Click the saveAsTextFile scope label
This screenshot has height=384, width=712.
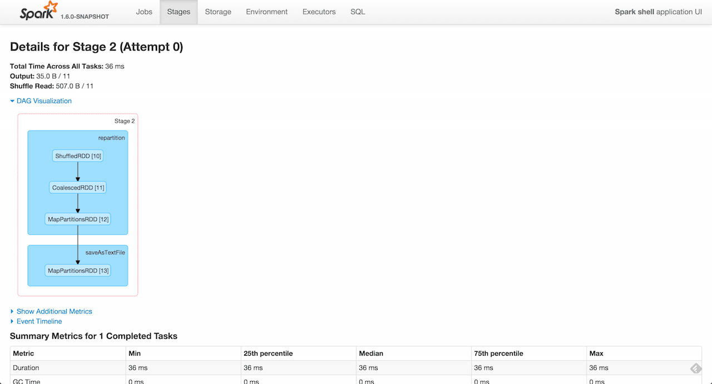105,252
